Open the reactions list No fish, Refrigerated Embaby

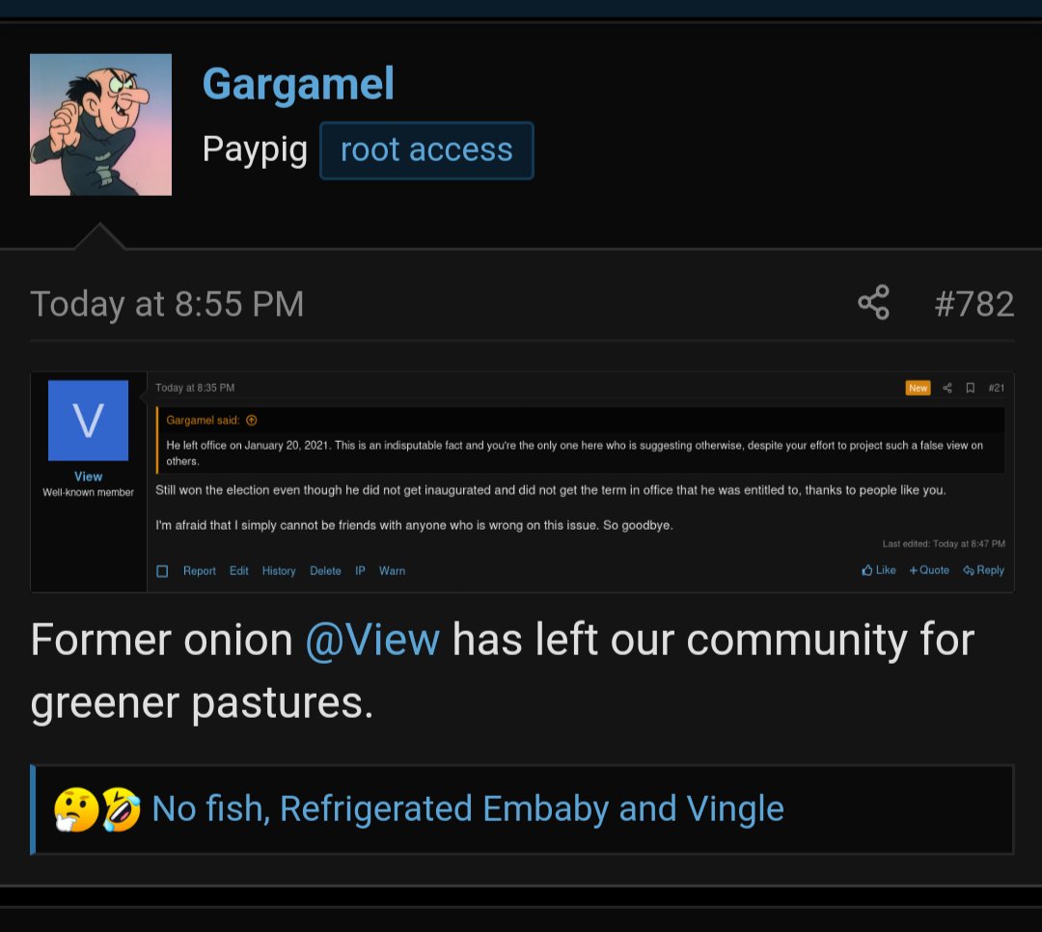coord(468,809)
